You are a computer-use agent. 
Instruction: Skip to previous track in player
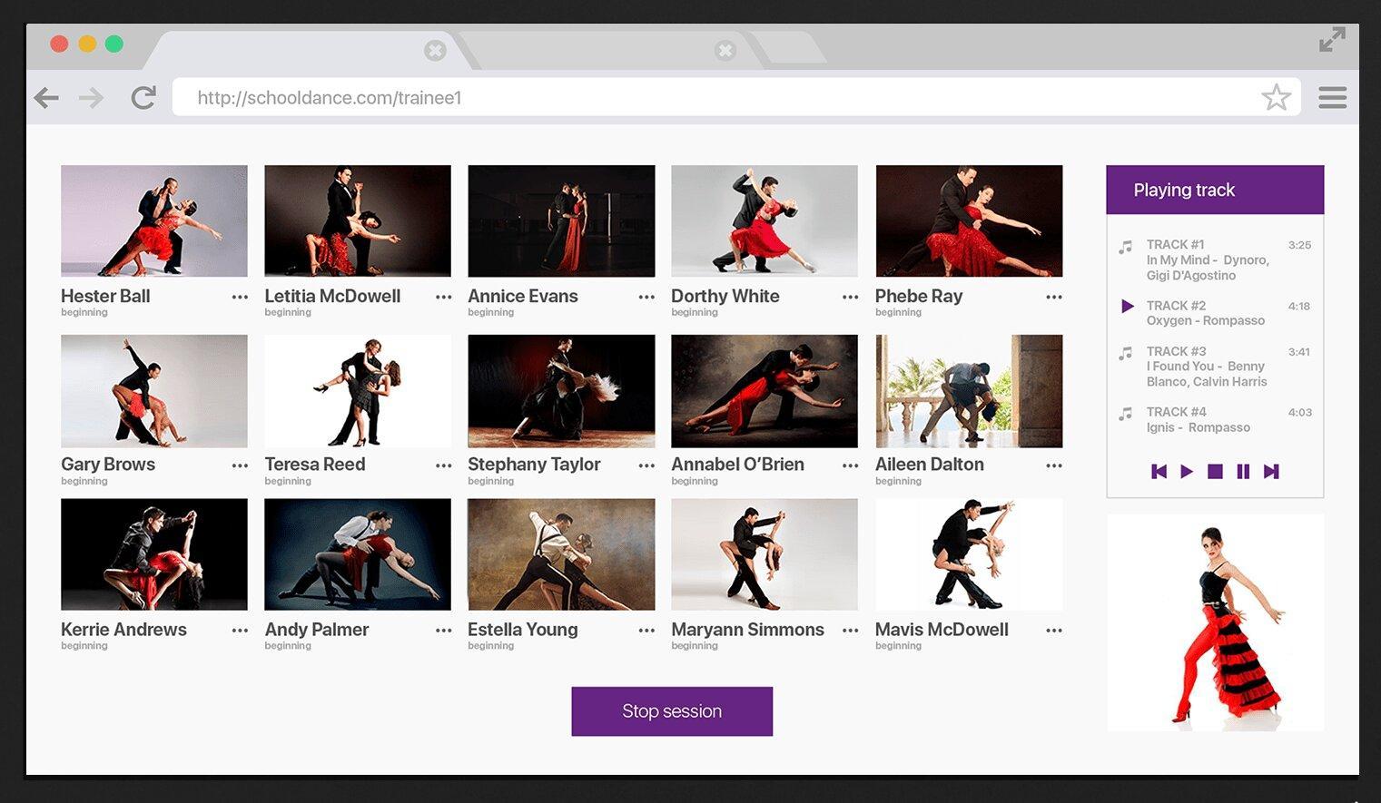(x=1159, y=472)
